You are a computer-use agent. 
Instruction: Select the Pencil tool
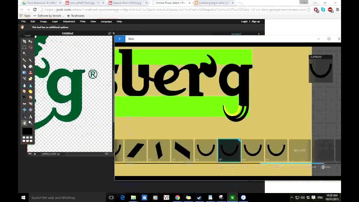[24, 60]
